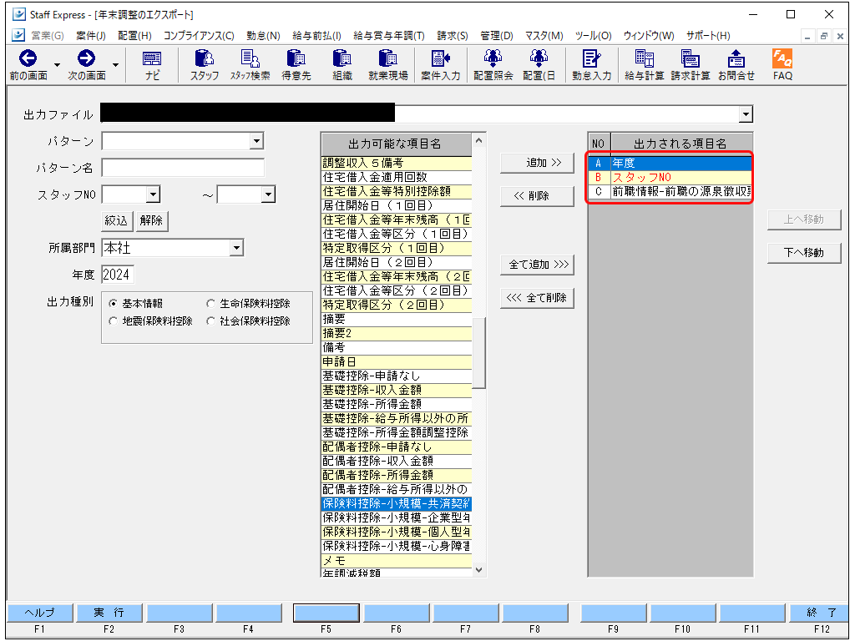Click the <<< 全て削除 button
Screen dimensions: 855x641
coord(537,298)
